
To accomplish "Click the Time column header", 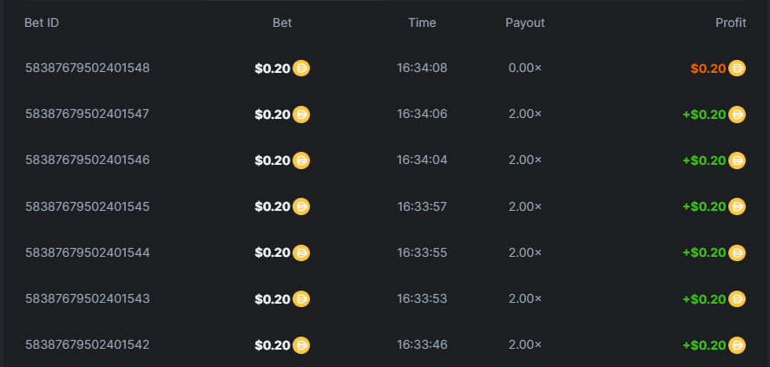I will point(422,23).
